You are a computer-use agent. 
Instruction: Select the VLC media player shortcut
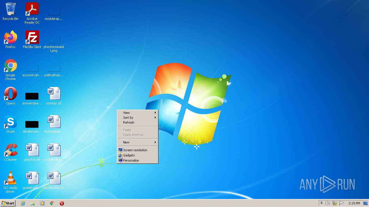(10, 182)
